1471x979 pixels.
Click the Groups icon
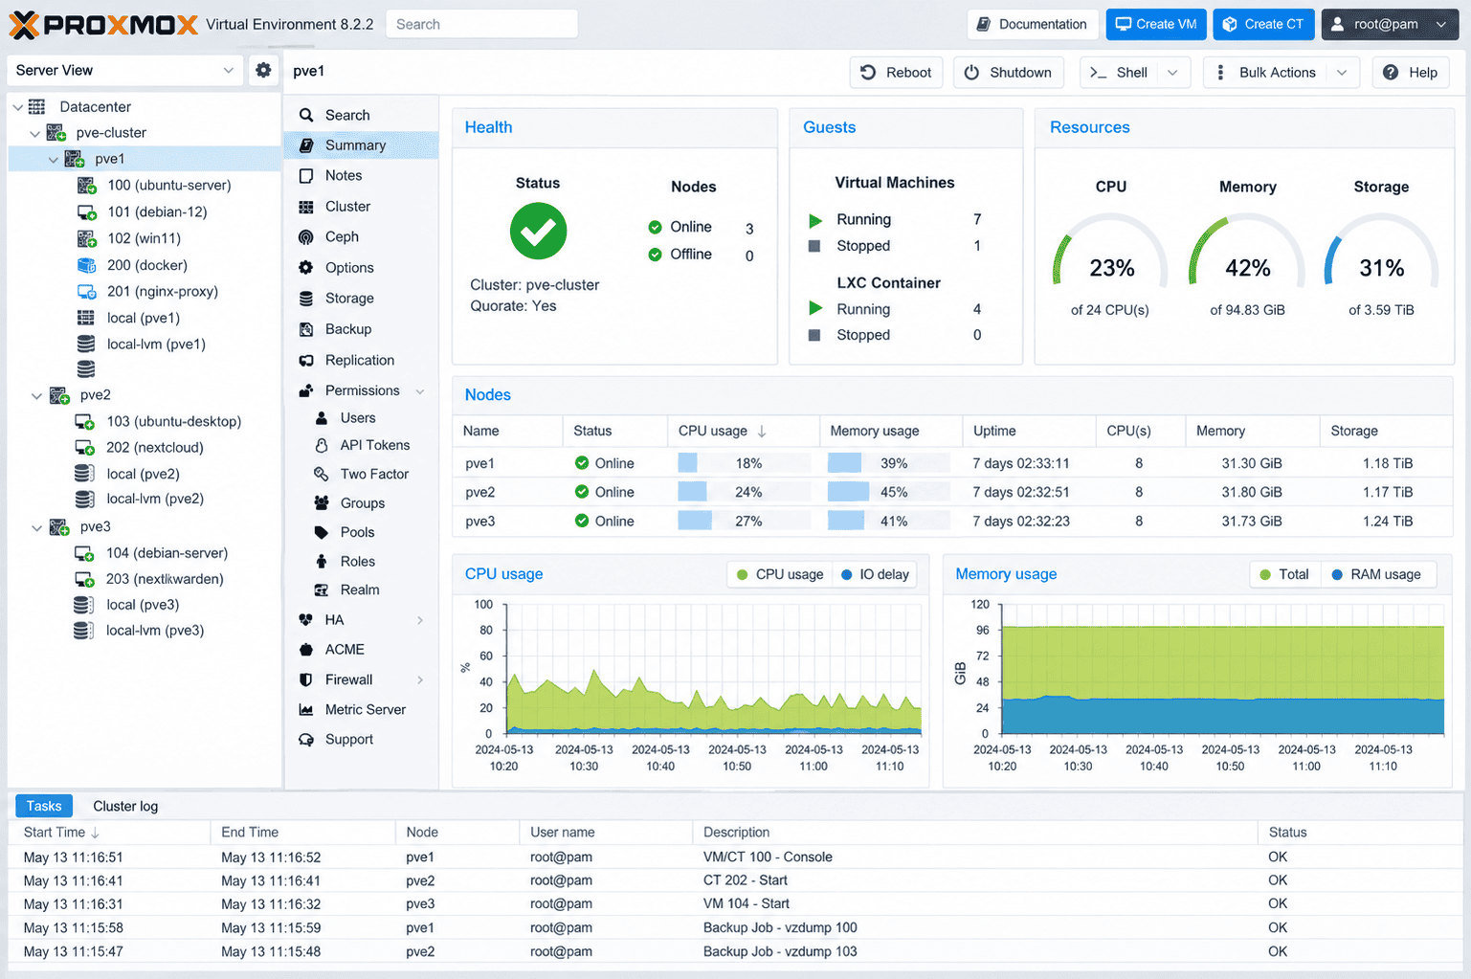(x=322, y=503)
